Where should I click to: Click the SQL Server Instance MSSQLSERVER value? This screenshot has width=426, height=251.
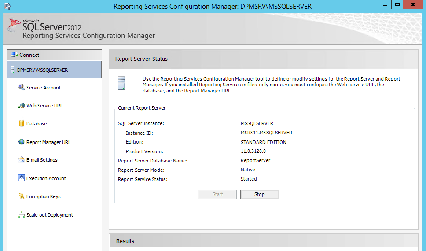(x=257, y=123)
